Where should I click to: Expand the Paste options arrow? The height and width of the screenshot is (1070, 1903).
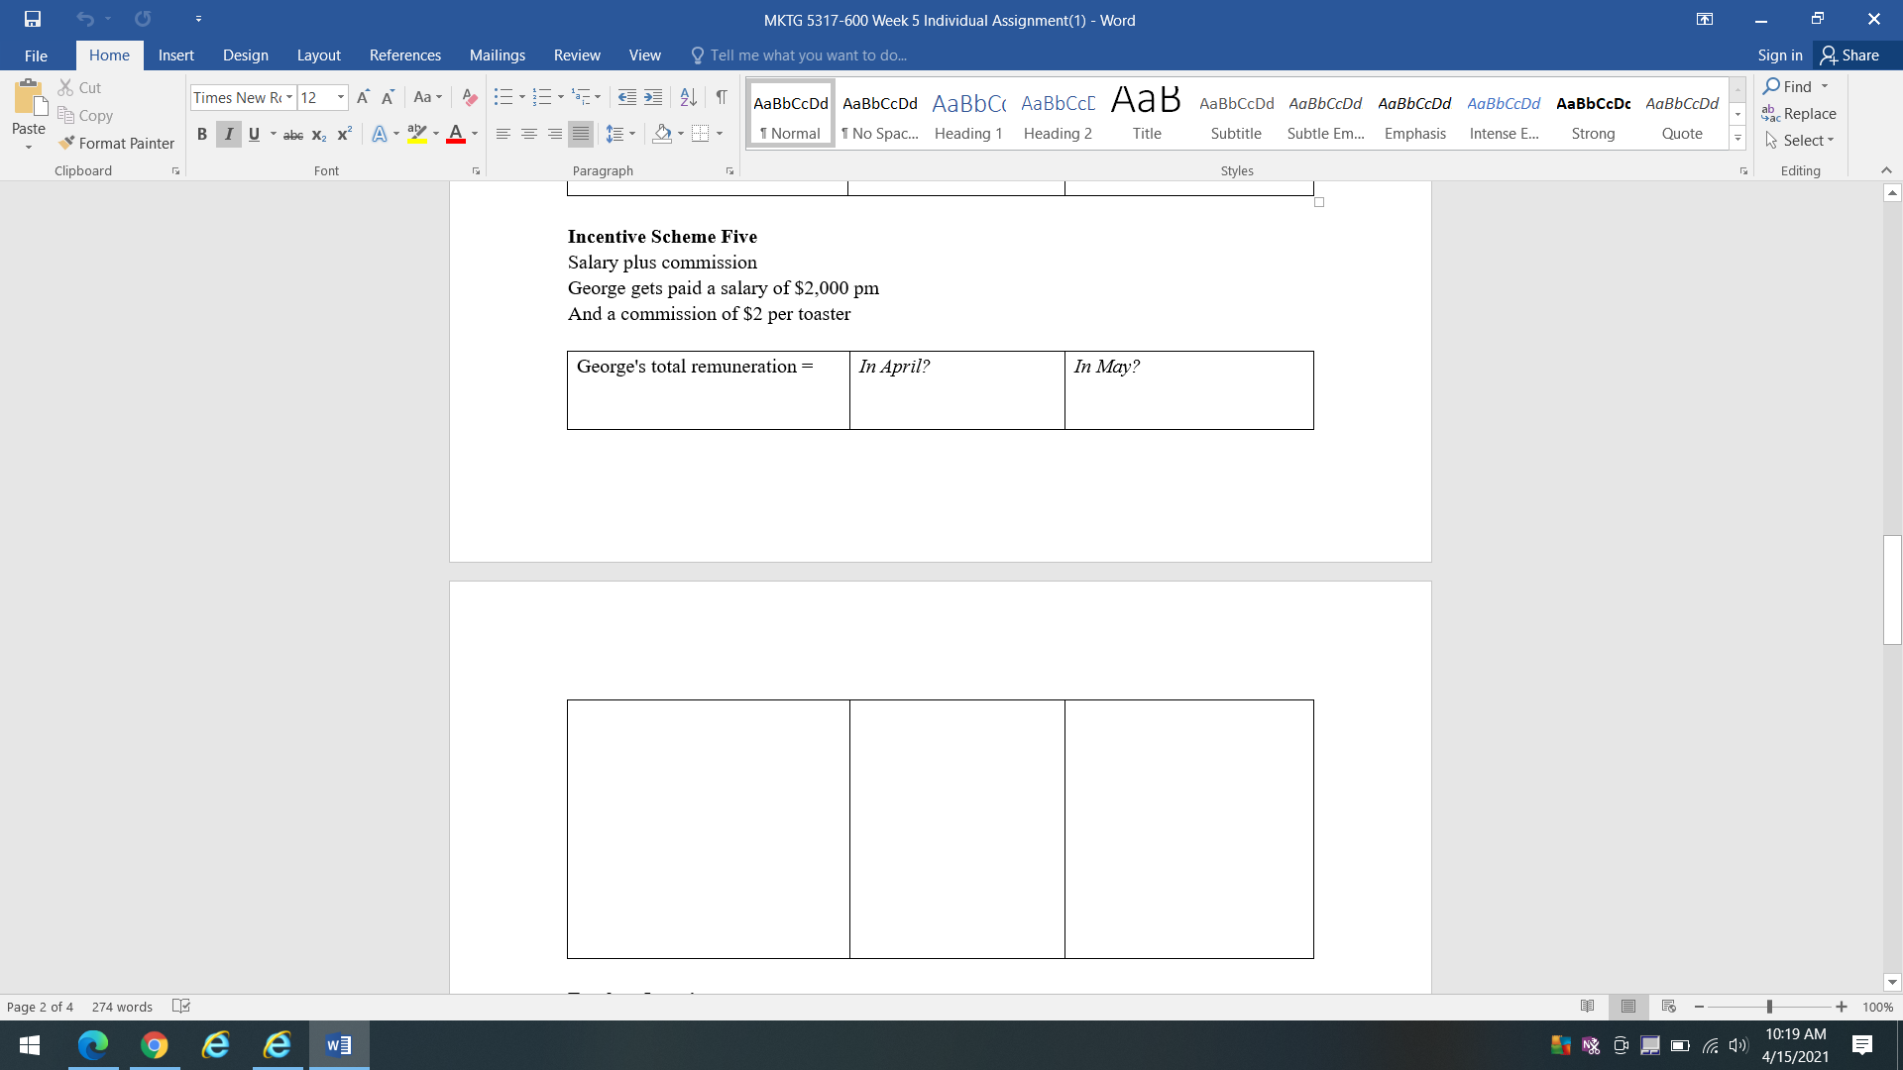29,148
